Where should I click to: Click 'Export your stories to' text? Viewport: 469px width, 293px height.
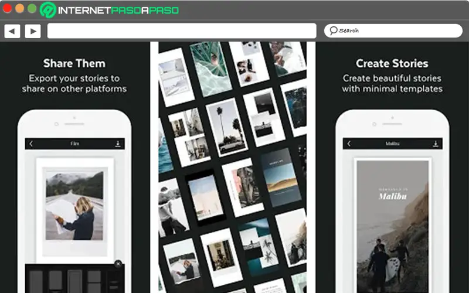tap(74, 79)
